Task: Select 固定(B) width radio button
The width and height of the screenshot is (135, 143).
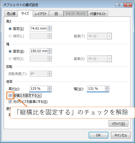Action: point(10,51)
